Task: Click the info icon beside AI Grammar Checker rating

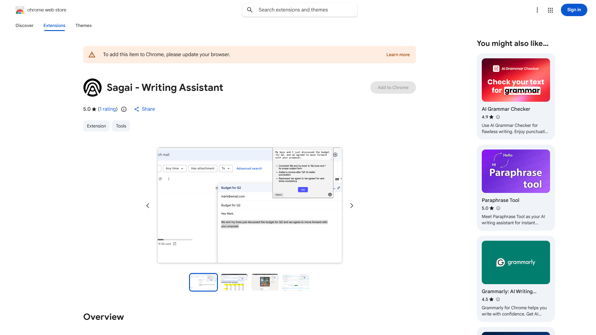Action: [498, 117]
